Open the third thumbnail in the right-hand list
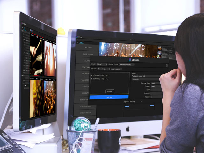This screenshot has height=153, width=204. coord(159,57)
